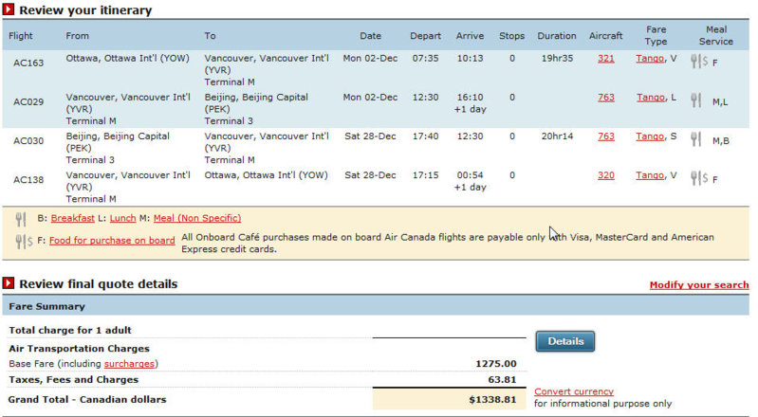
Task: Click the Food for purchase on board link
Action: 112,241
